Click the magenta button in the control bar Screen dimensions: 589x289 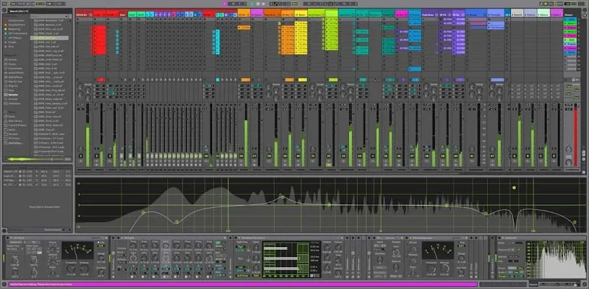[x=225, y=4]
